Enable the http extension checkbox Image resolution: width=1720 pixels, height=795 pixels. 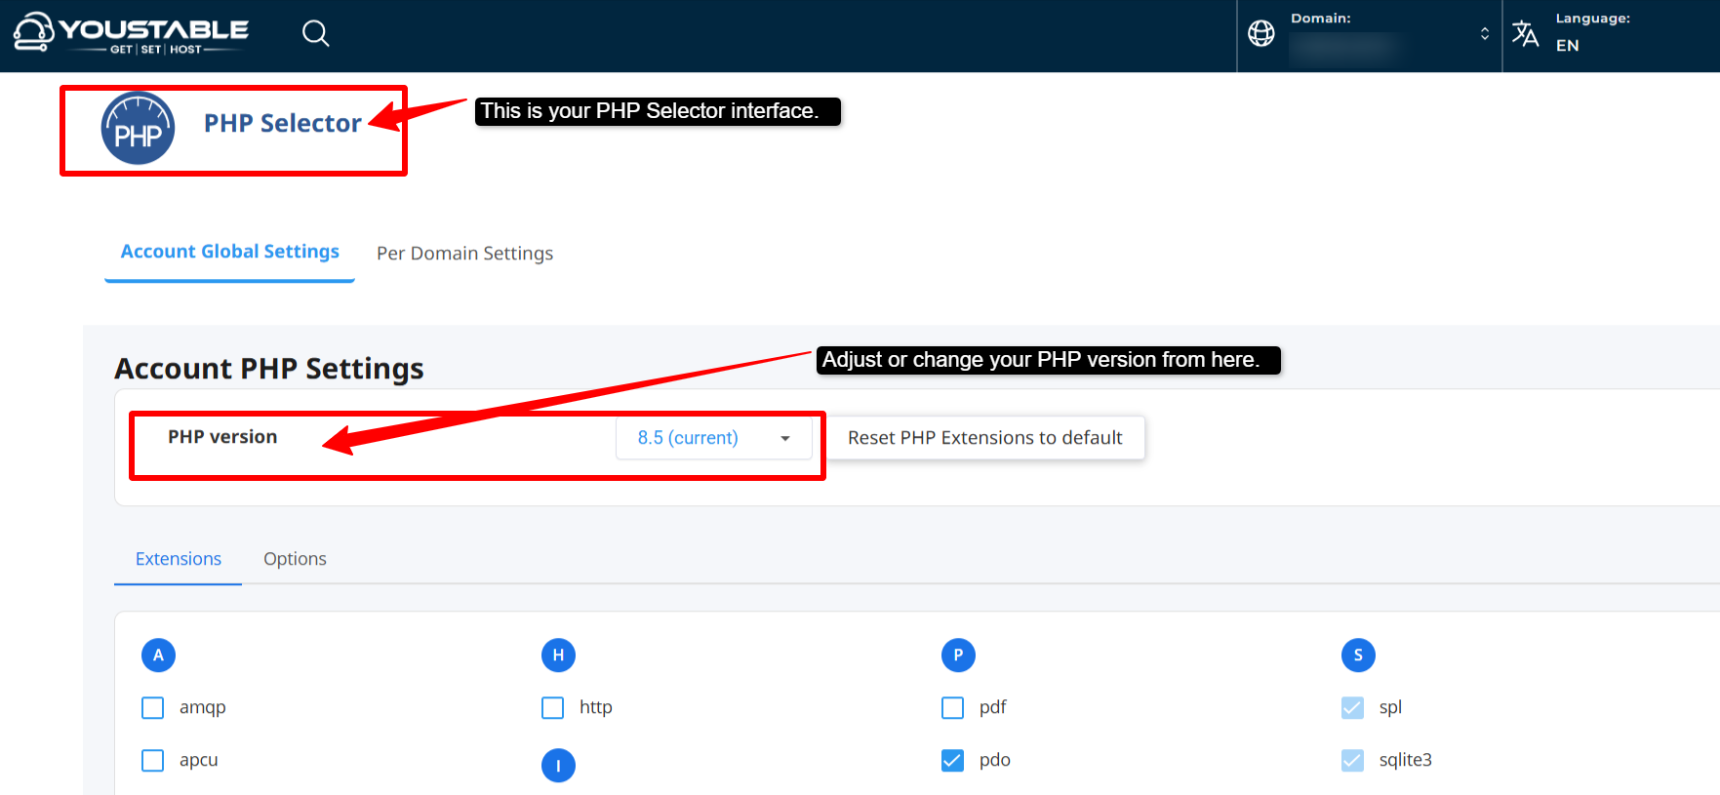coord(553,707)
